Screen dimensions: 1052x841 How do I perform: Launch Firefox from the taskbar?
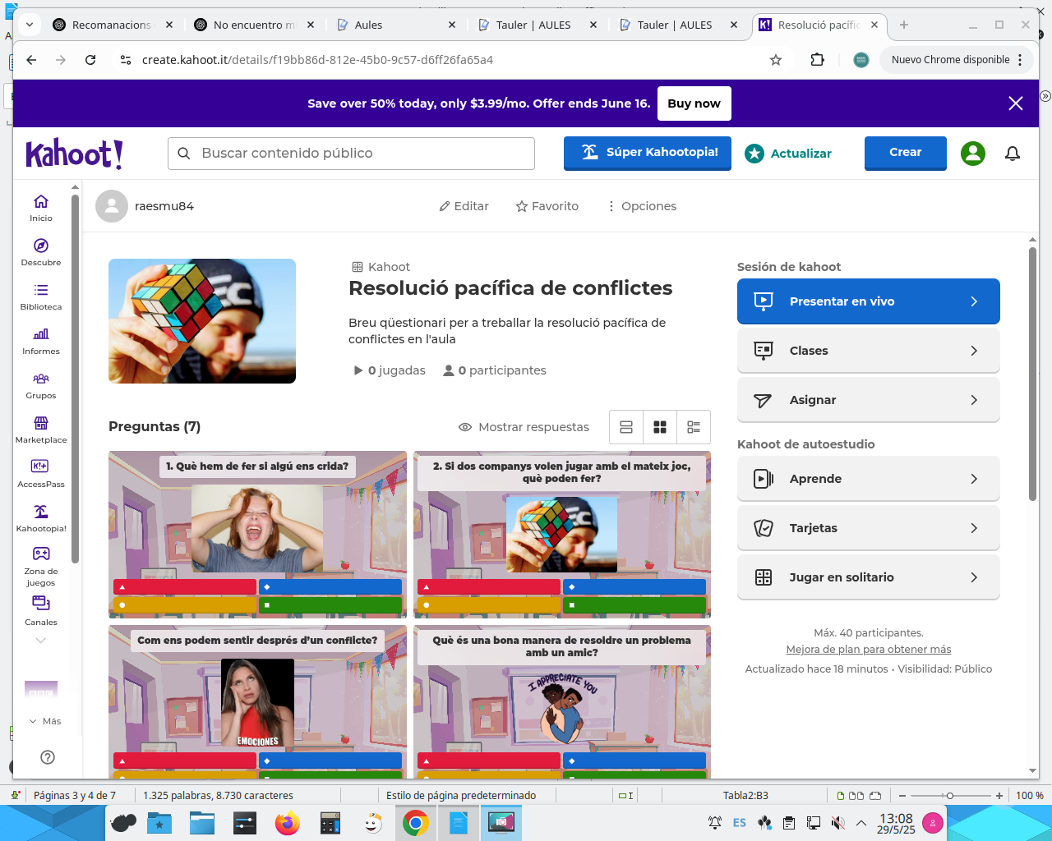pyautogui.click(x=288, y=823)
